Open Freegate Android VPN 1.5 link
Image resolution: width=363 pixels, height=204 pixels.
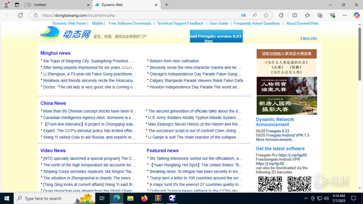pyautogui.click(x=288, y=135)
